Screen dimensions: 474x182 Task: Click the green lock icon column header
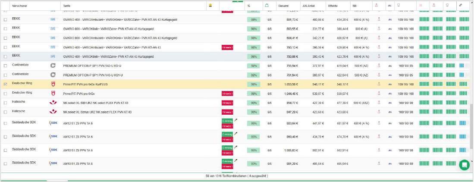(x=267, y=5)
